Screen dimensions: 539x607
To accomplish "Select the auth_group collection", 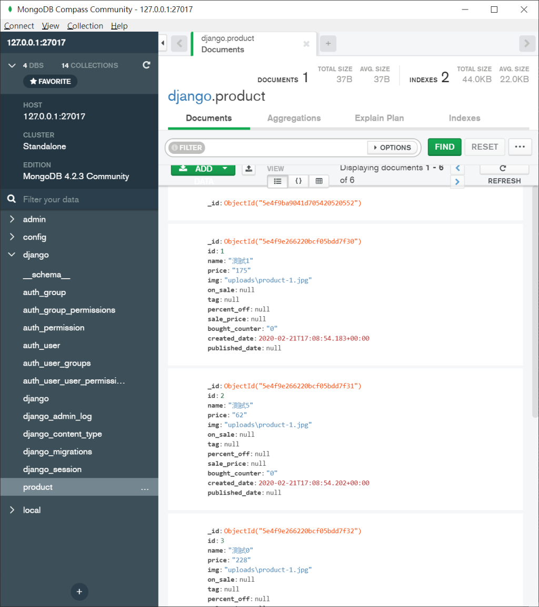I will [44, 292].
